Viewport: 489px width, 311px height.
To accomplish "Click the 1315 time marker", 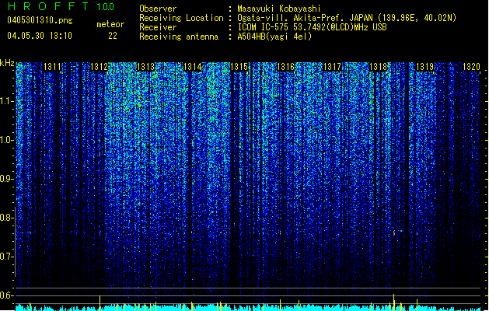I will coord(239,67).
